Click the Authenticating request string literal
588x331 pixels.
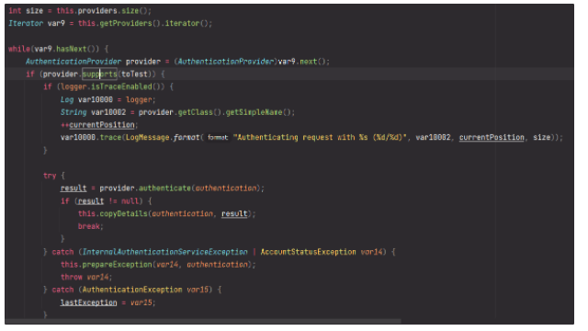point(320,137)
